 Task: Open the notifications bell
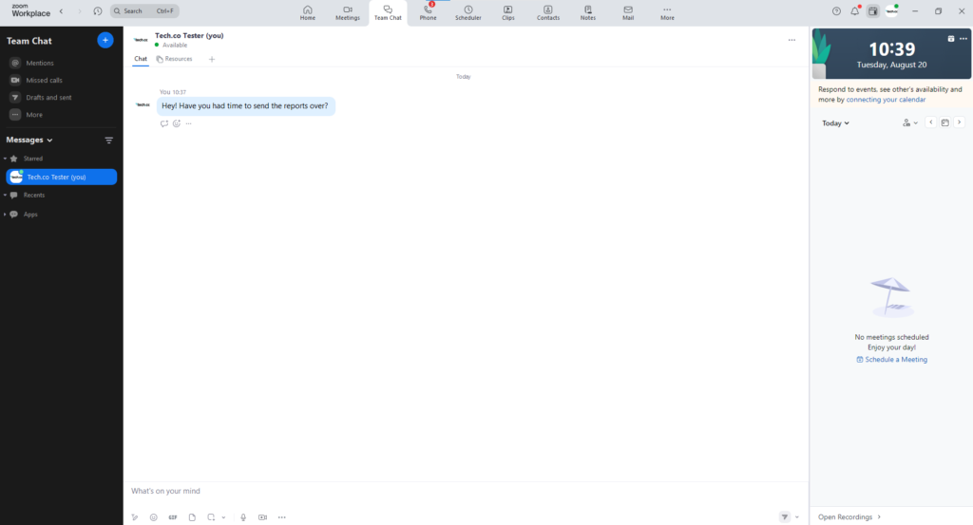854,11
